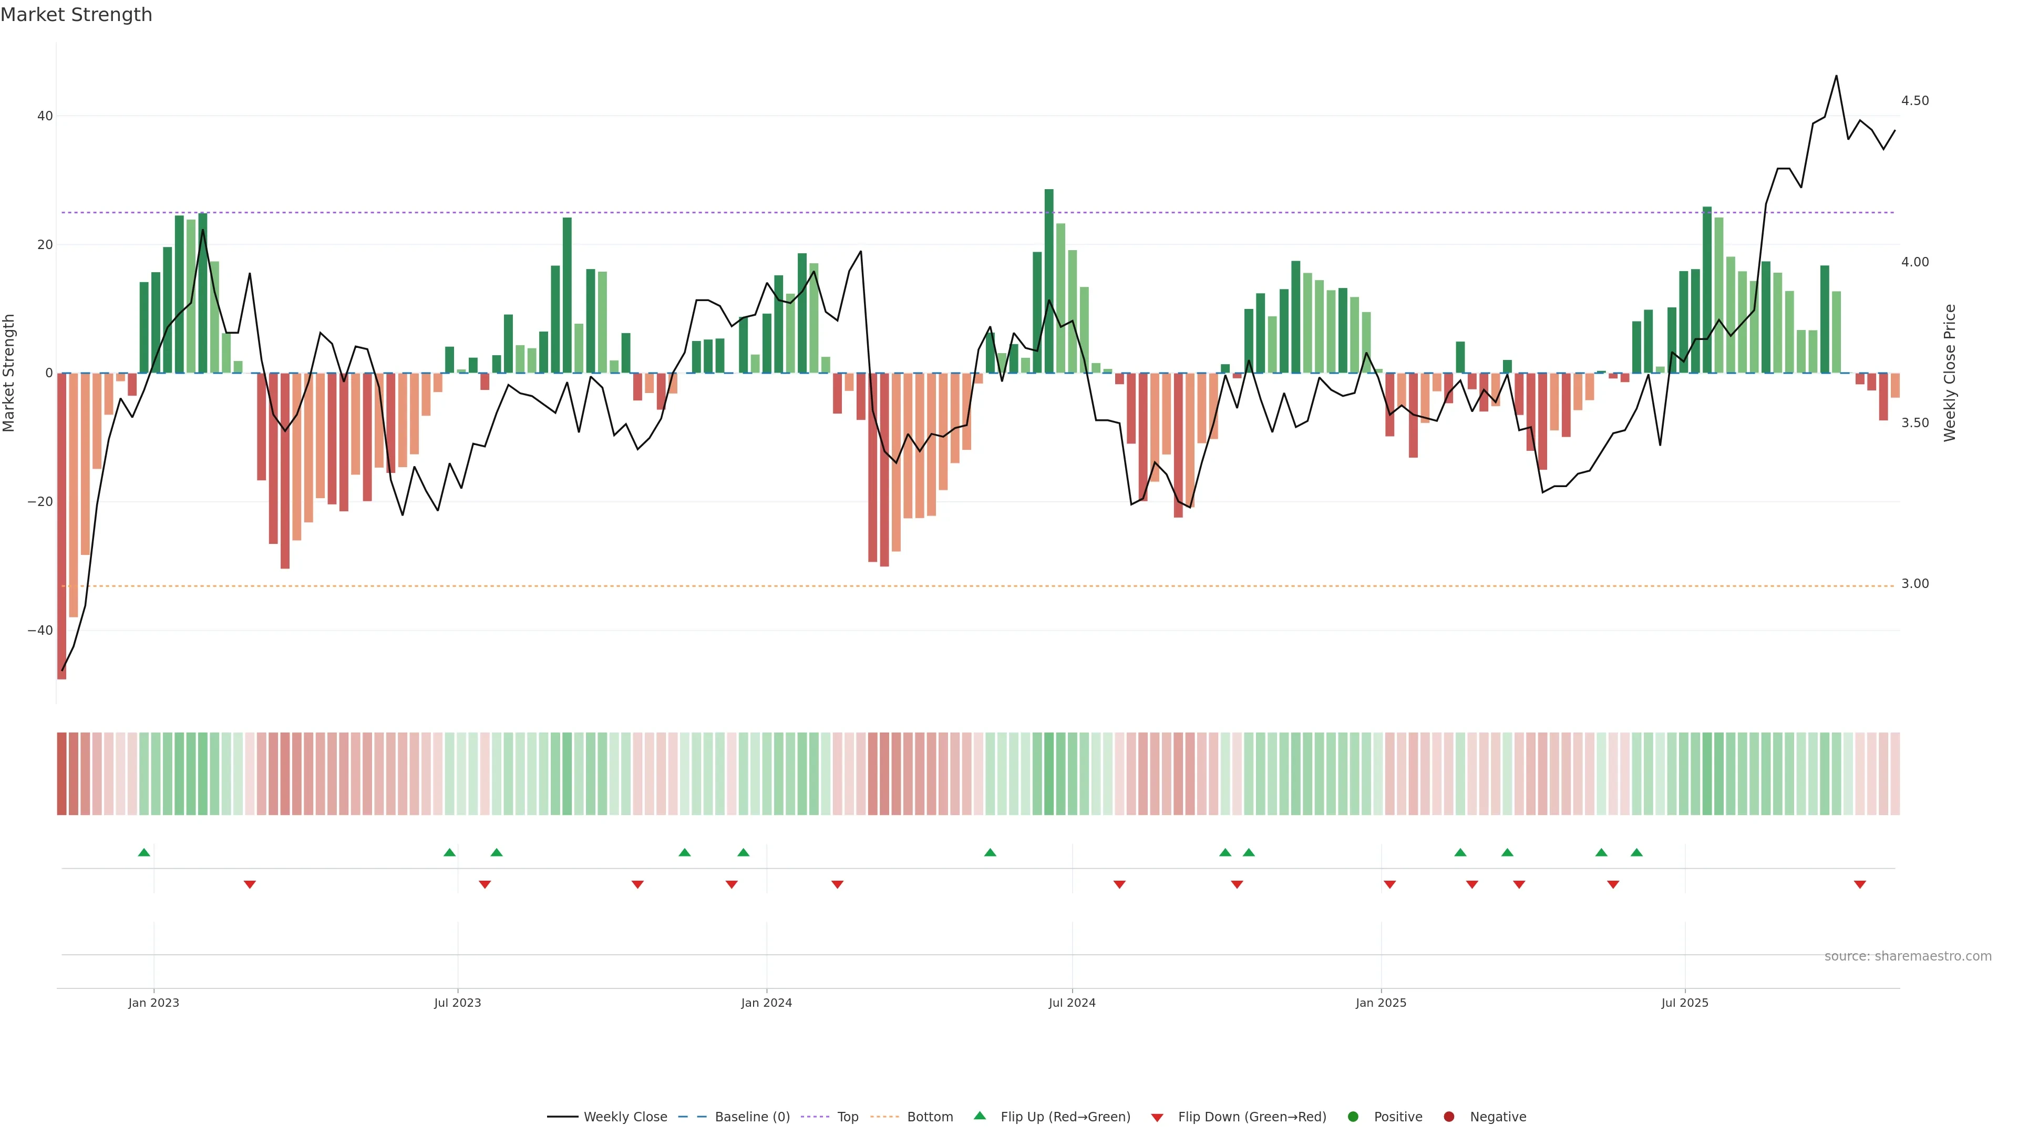Click the red flip-down triangle just after Jan 2025

tap(1389, 884)
